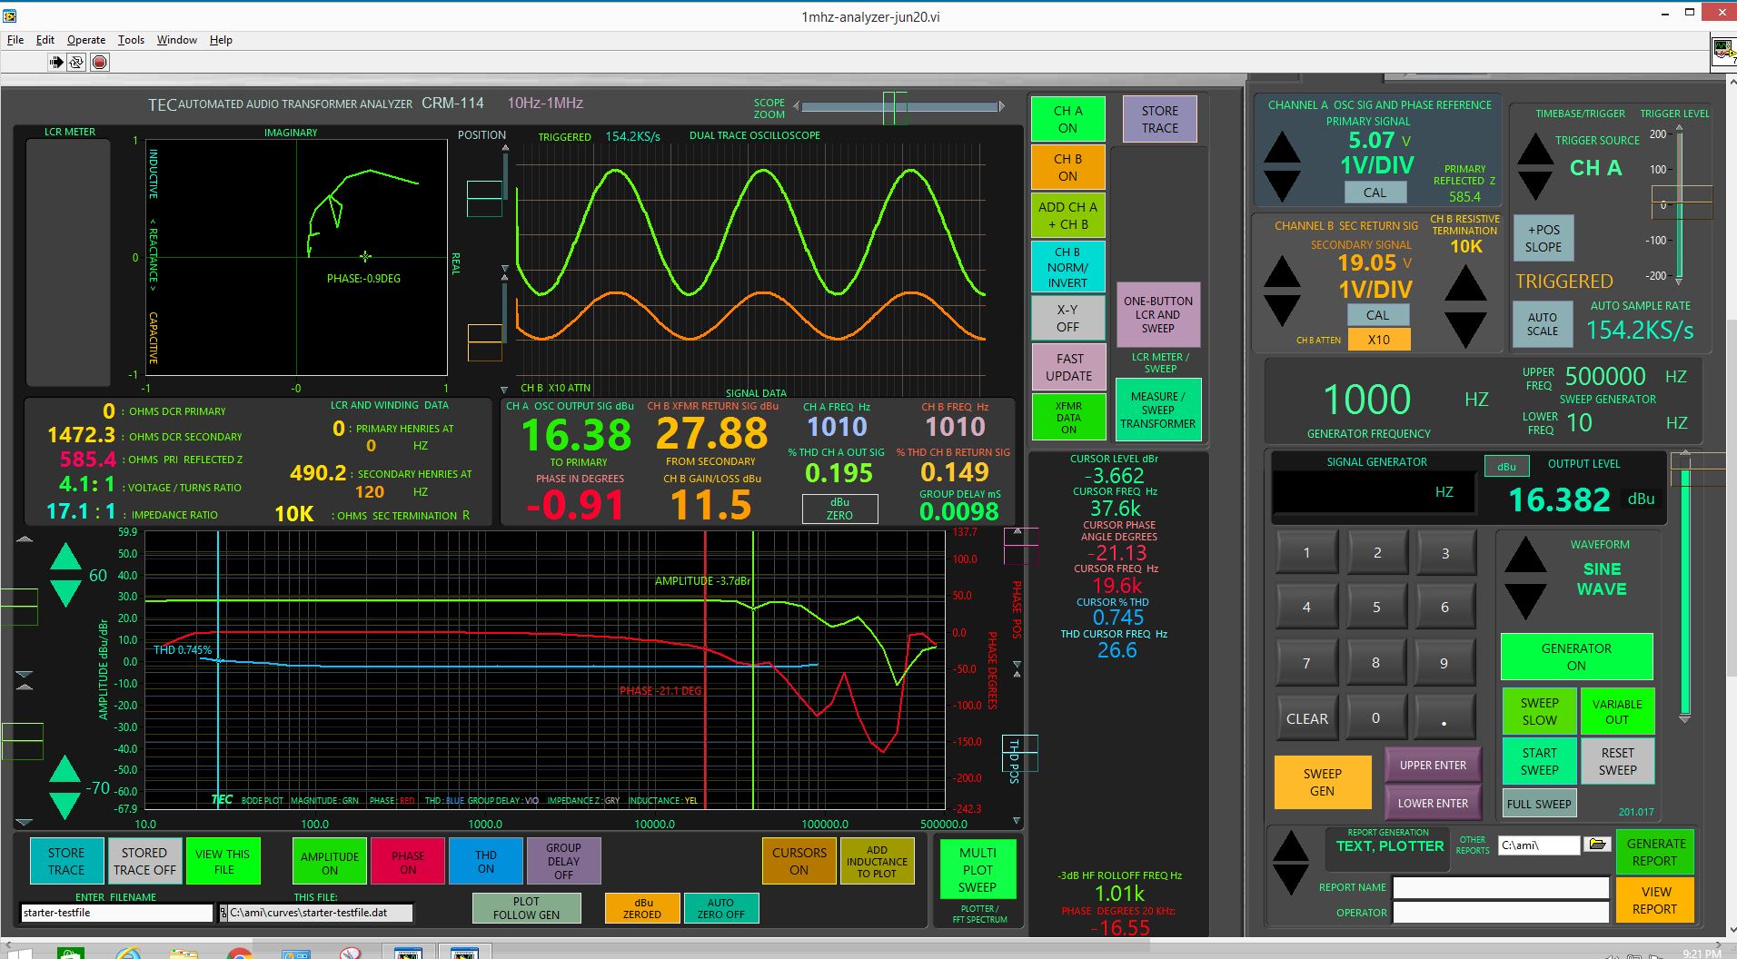
Task: Click the waveform selector up arrow
Action: click(x=1525, y=554)
